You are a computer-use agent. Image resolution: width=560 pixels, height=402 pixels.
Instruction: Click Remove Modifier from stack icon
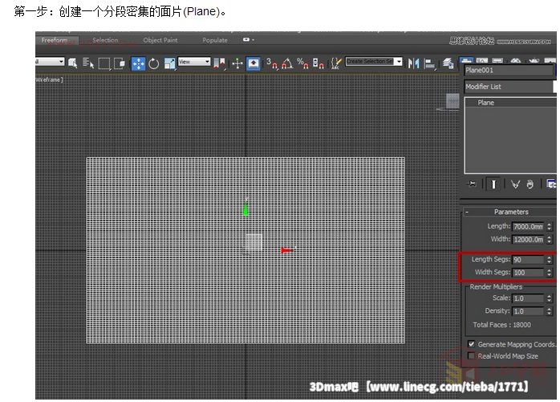click(x=530, y=184)
